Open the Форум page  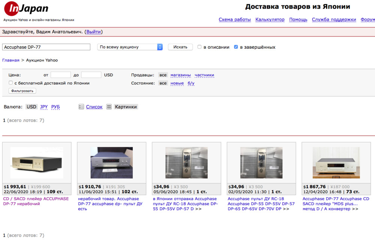(368, 19)
